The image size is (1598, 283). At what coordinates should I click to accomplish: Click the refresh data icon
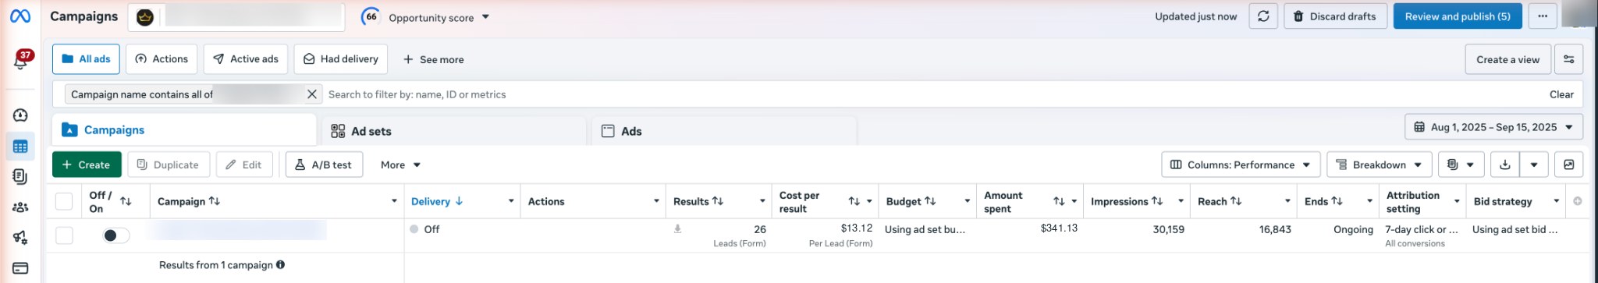coord(1263,16)
